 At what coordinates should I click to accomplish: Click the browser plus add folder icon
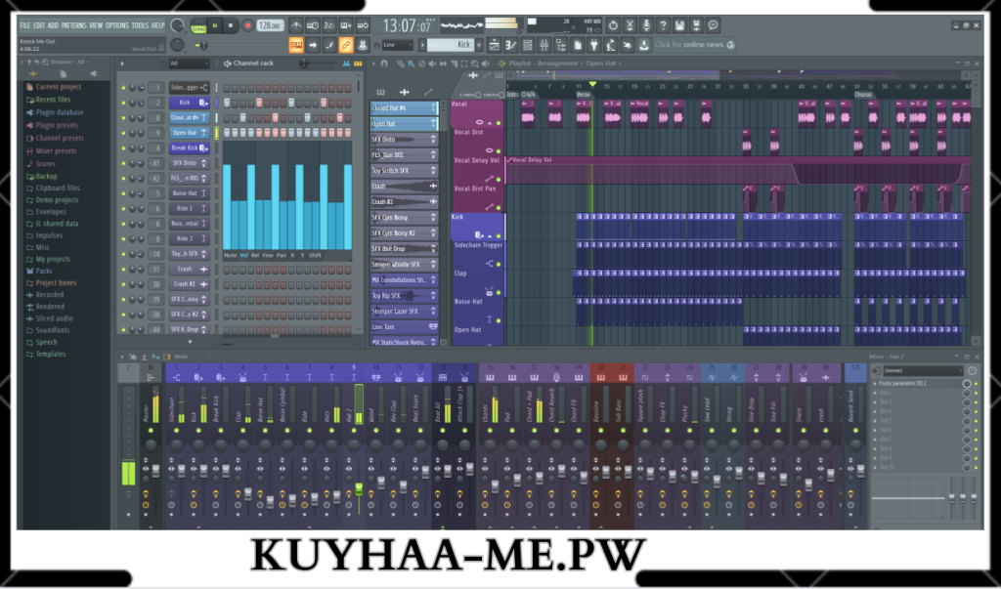pyautogui.click(x=33, y=74)
